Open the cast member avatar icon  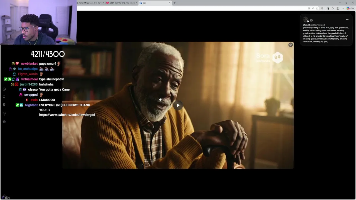(311, 20)
